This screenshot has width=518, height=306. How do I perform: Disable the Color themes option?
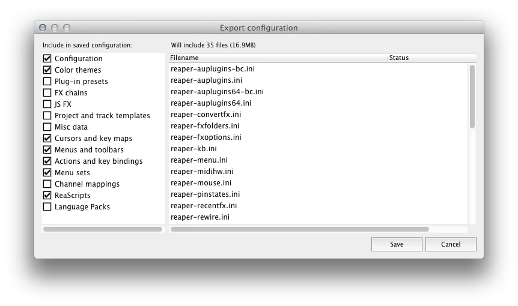click(47, 70)
